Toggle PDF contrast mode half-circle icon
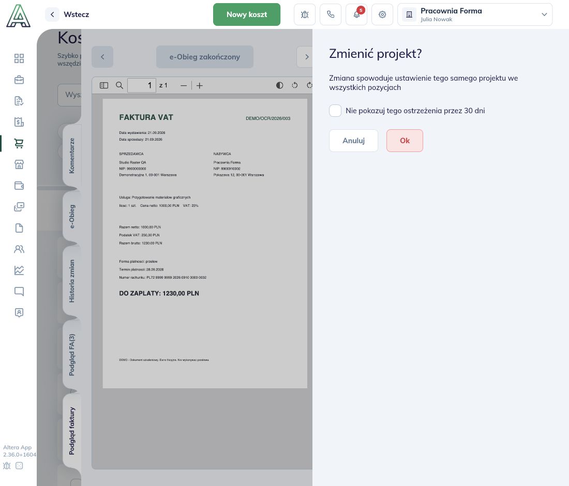 279,86
